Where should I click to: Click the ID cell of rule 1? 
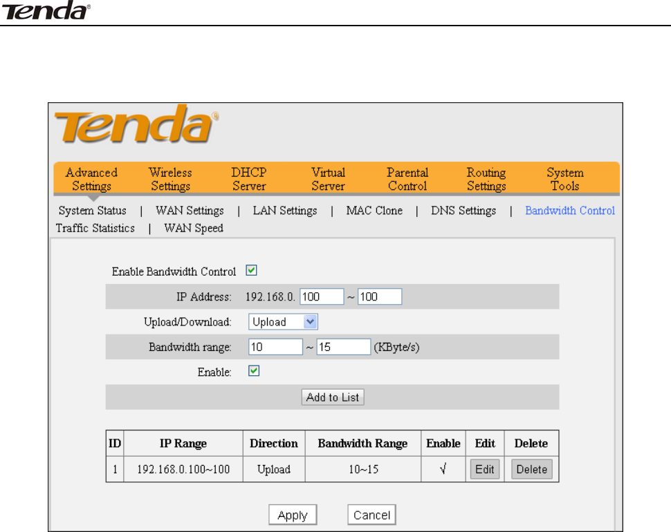tap(115, 469)
